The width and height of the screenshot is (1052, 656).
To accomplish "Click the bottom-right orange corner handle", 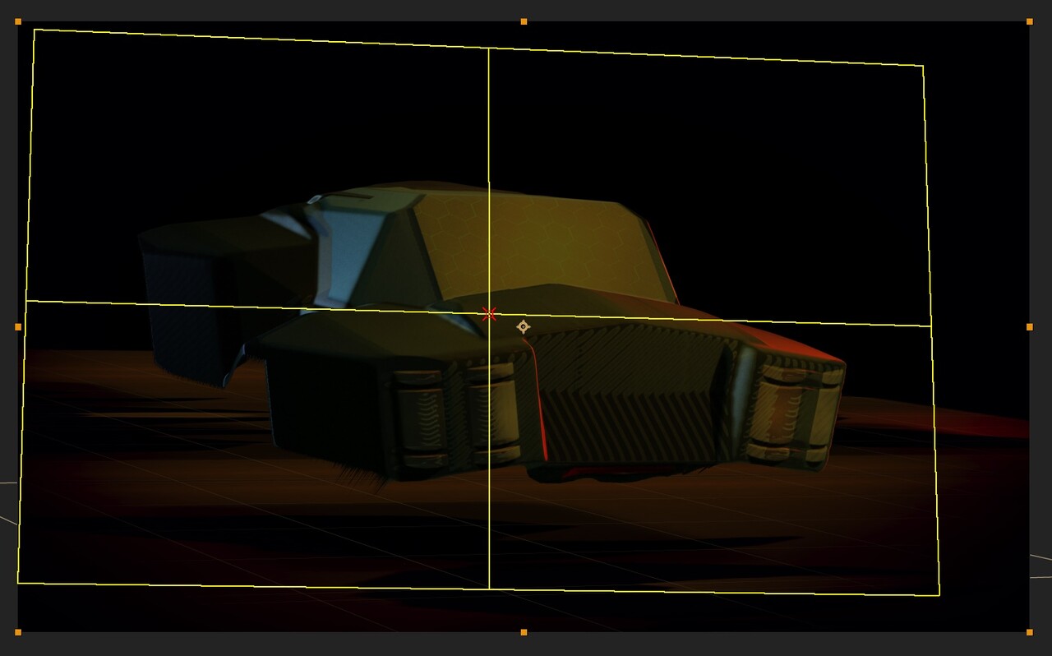I will (x=1030, y=632).
